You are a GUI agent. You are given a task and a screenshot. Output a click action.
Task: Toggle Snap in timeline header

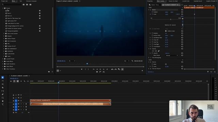[14, 81]
